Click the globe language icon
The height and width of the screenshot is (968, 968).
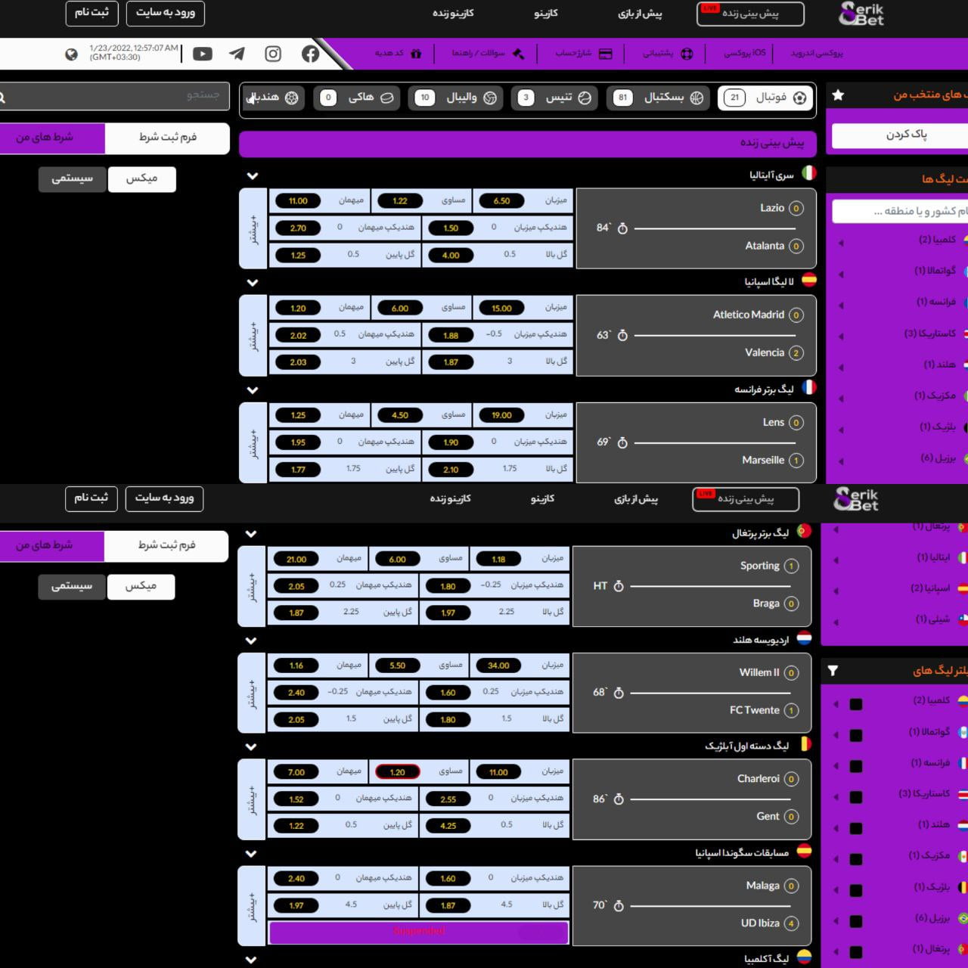[x=71, y=54]
